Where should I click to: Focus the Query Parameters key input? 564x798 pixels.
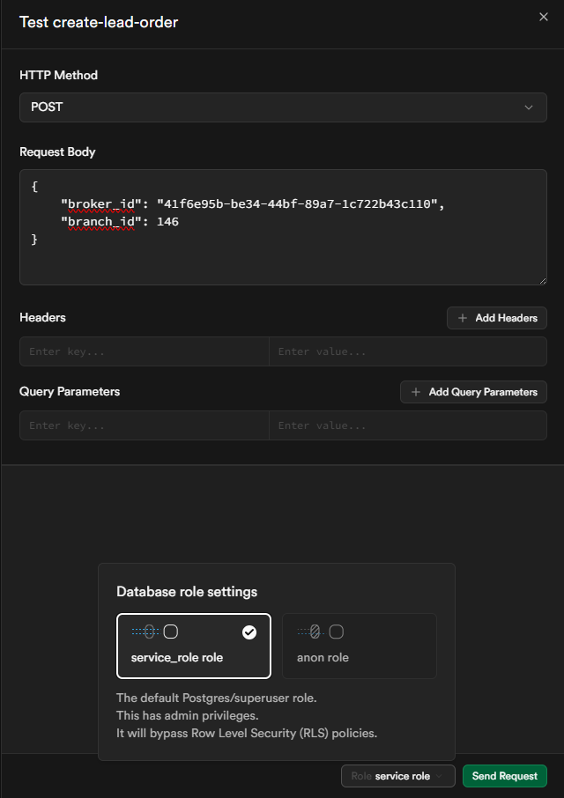145,425
